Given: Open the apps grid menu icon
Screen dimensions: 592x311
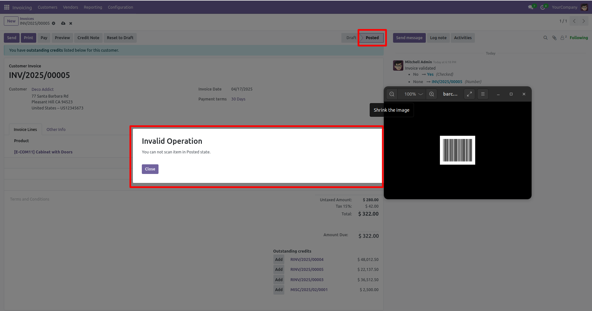Looking at the screenshot, I should [x=7, y=7].
